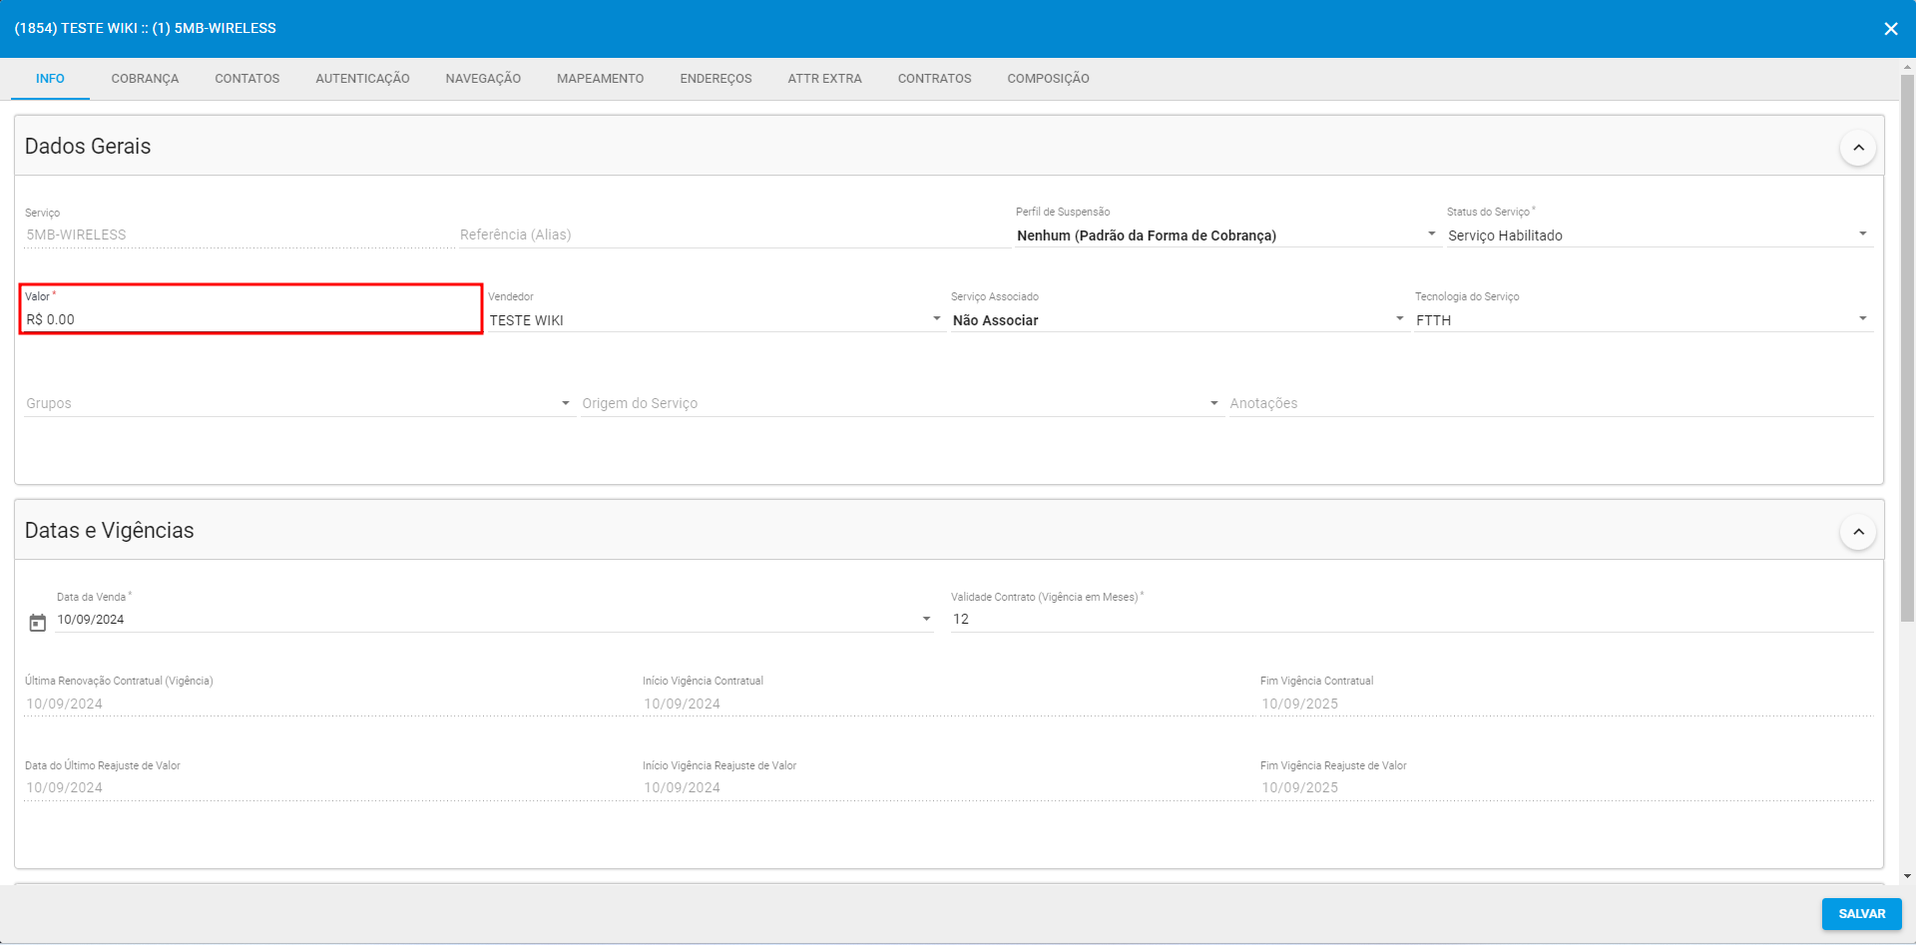The image size is (1916, 945).
Task: Open the Grupos dropdown
Action: (298, 403)
